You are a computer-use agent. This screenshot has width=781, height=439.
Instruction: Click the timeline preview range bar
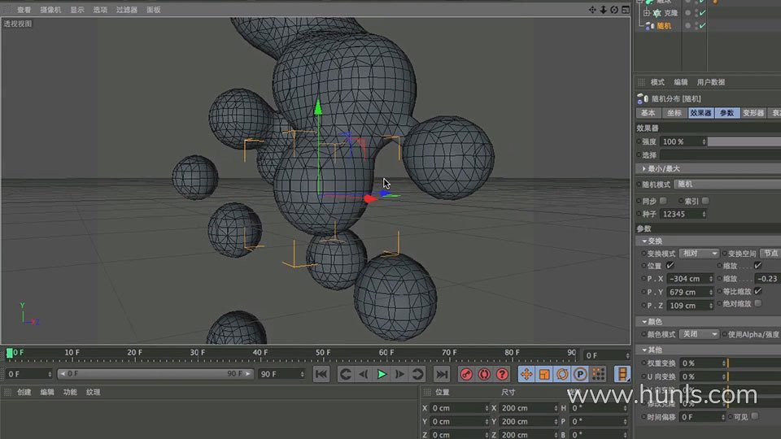155,373
